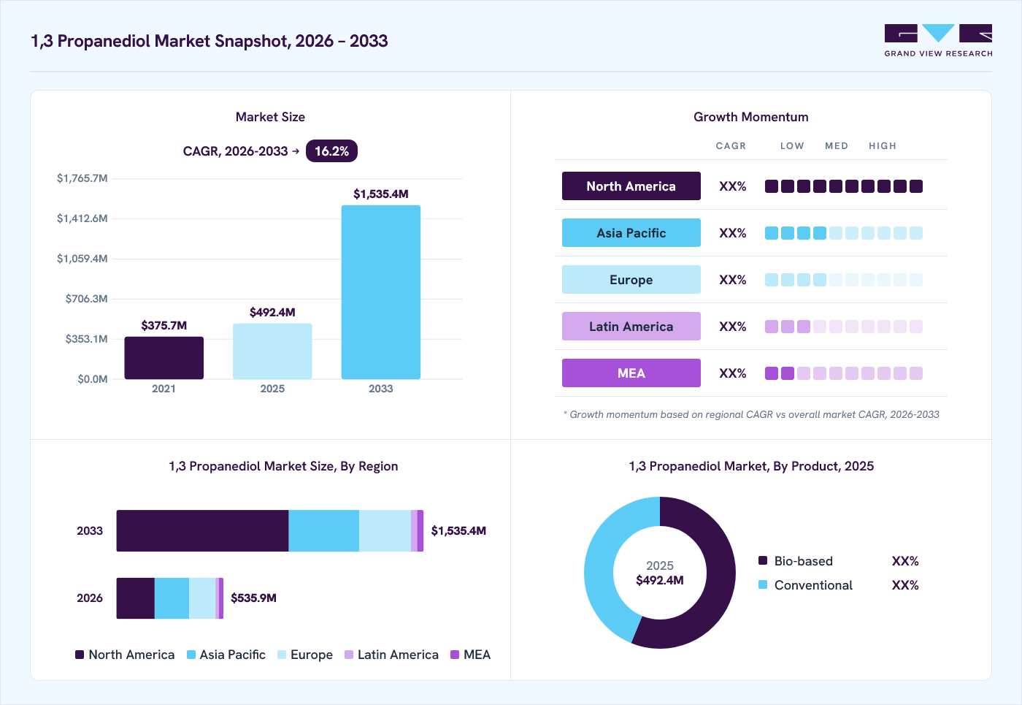This screenshot has height=705, width=1022.
Task: Click the $375.7M label above the 2021 bar
Action: click(x=164, y=326)
